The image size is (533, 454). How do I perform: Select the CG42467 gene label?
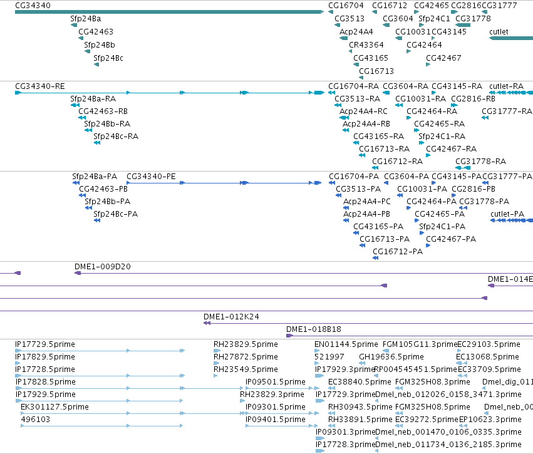pos(443,58)
